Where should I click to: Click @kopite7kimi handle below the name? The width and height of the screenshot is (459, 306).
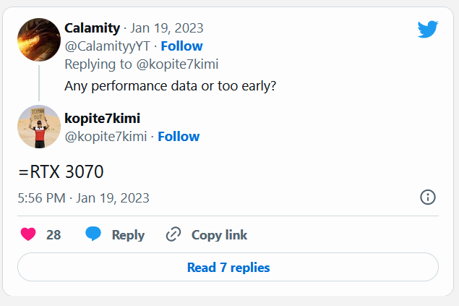tap(106, 137)
